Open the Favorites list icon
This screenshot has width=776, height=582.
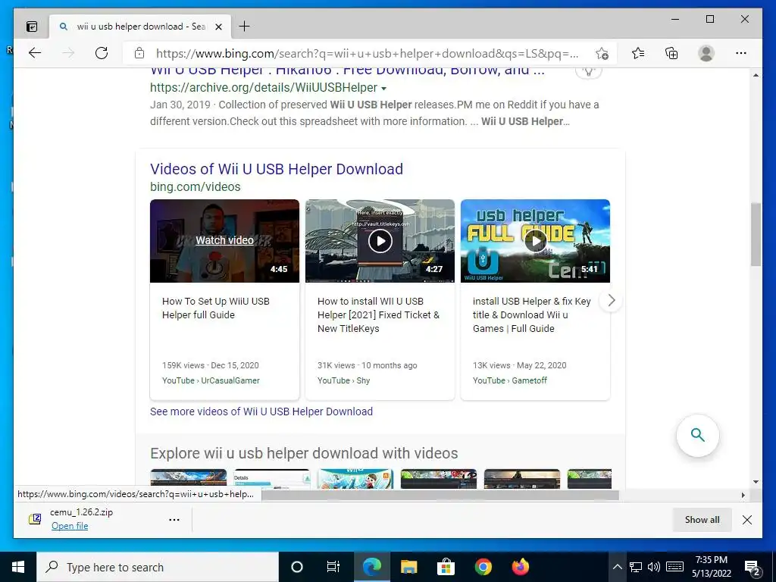[638, 53]
